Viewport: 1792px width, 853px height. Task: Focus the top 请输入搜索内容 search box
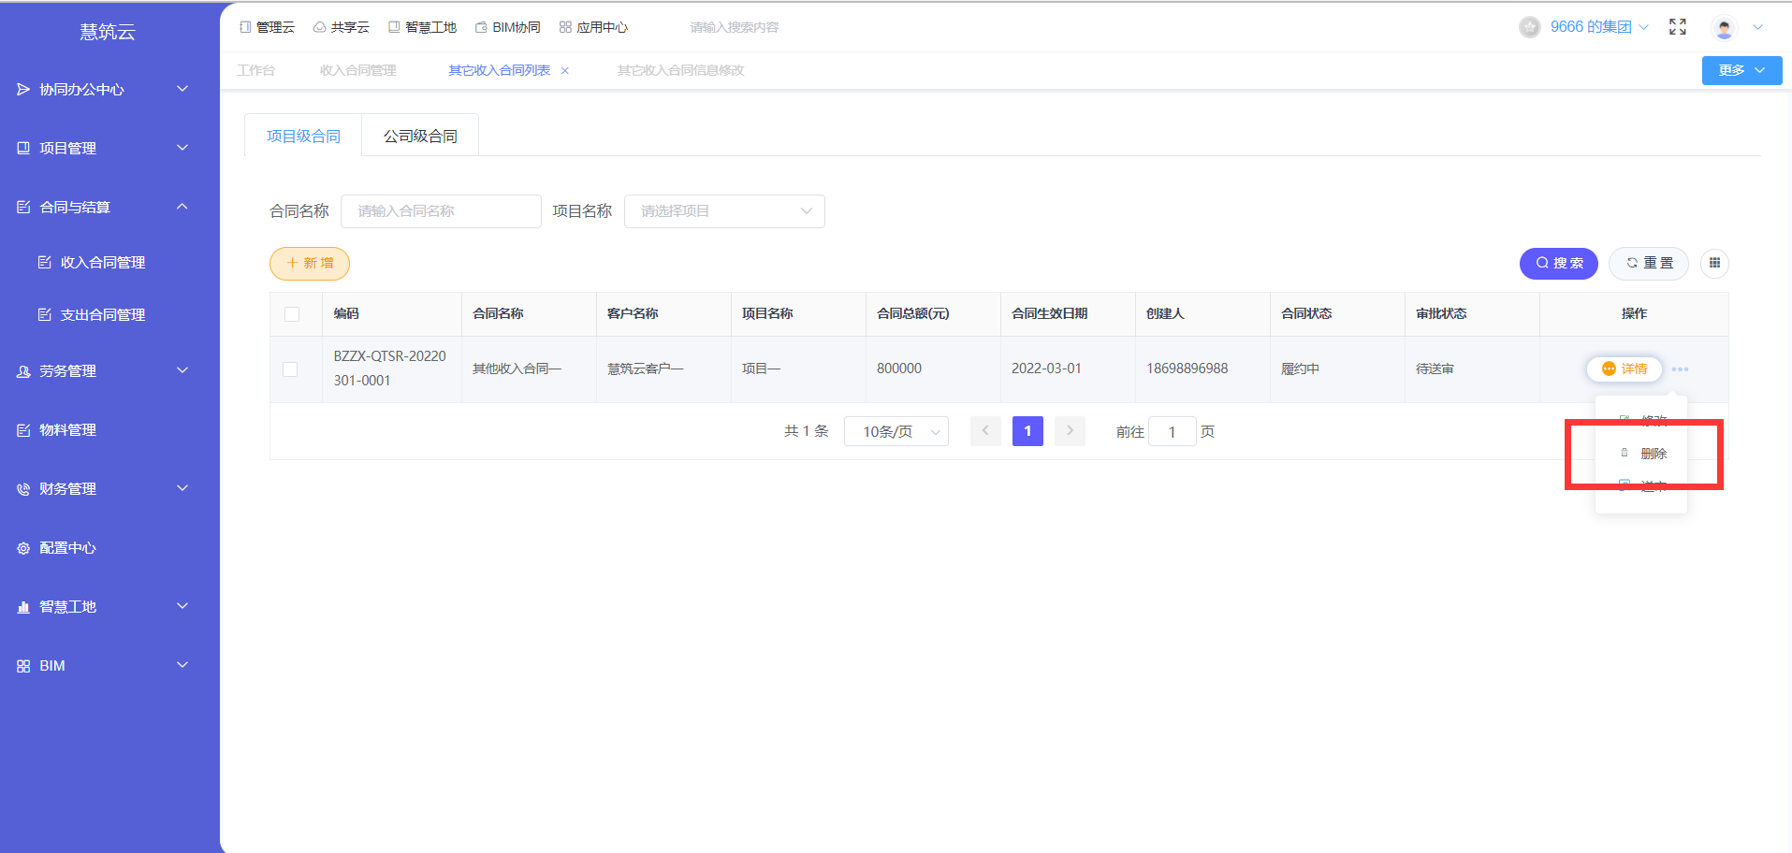coord(735,28)
